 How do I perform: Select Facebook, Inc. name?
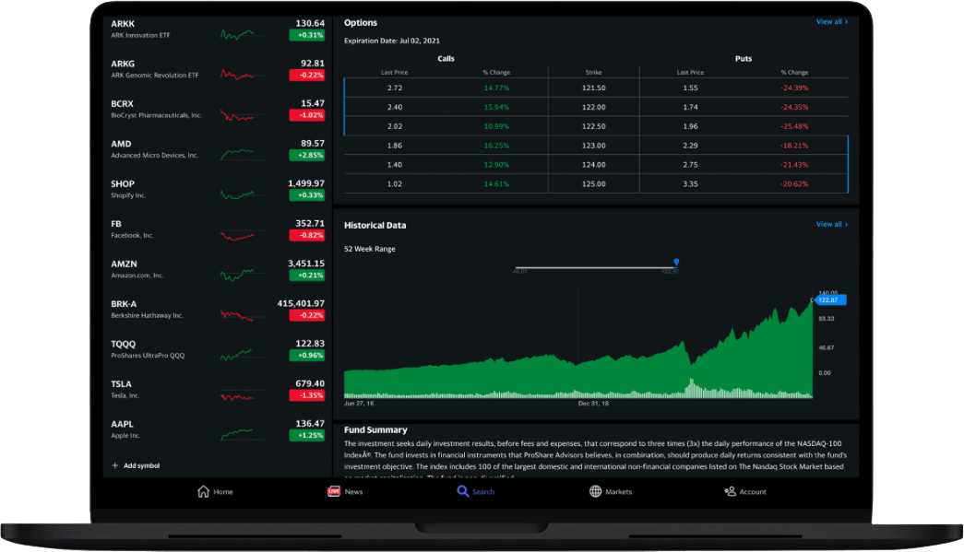(x=132, y=235)
